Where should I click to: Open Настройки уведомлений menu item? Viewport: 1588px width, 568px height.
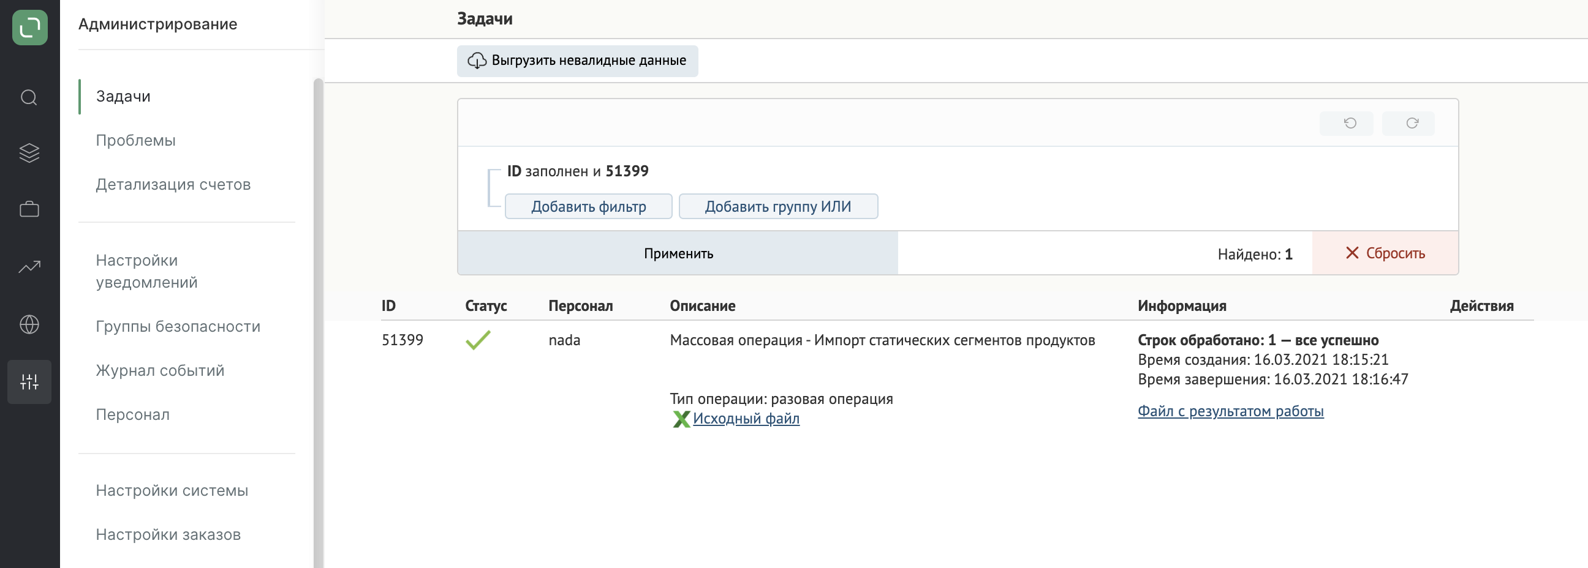146,271
